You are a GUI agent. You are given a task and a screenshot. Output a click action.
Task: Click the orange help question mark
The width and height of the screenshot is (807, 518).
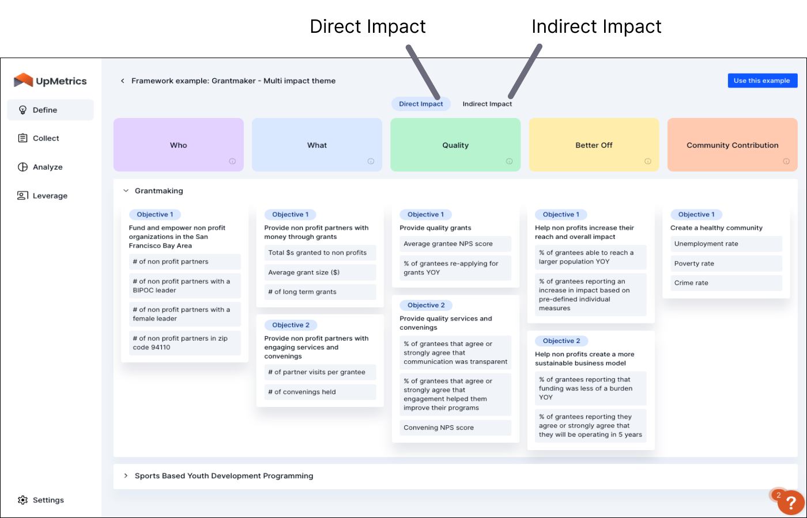791,502
